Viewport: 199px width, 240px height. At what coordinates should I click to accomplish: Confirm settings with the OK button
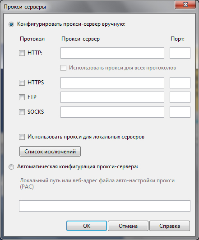click(87, 226)
